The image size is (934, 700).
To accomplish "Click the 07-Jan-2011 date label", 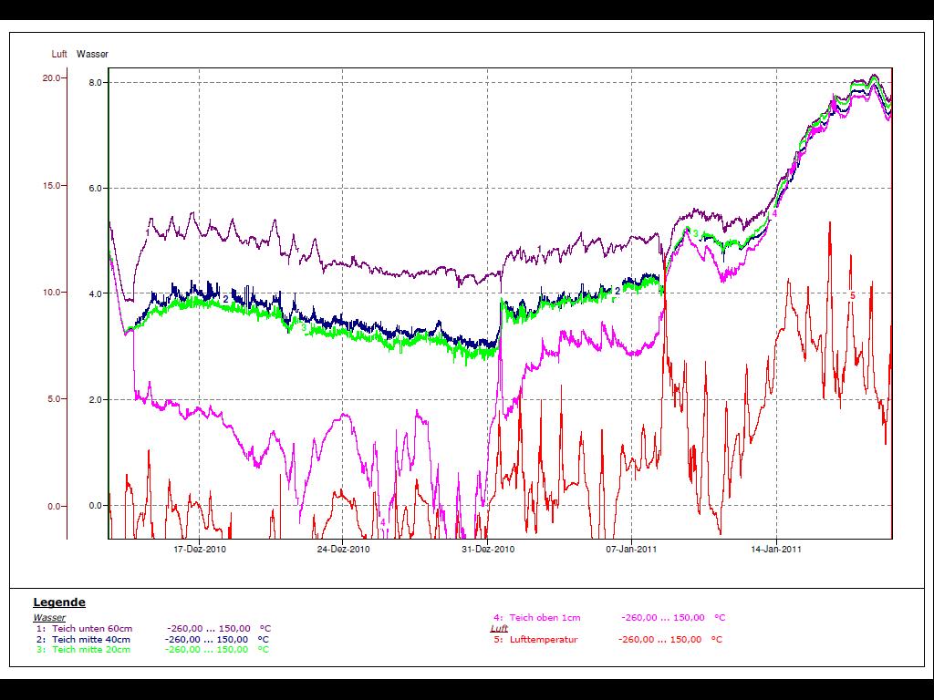I will point(632,550).
